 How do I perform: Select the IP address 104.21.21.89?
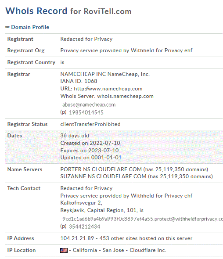click(77, 238)
